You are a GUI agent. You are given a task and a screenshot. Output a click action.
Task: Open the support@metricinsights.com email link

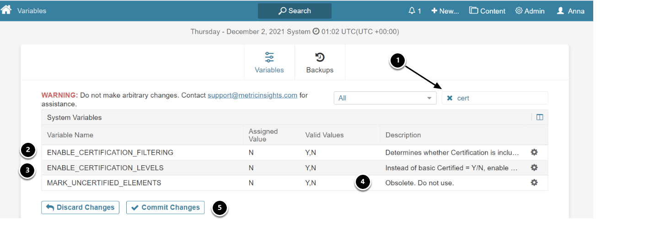coord(252,95)
